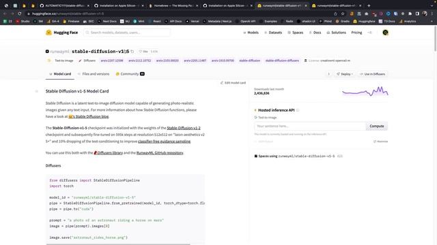This screenshot has width=437, height=245.
Task: Copy the model name with the copy icon
Action: tap(132, 52)
